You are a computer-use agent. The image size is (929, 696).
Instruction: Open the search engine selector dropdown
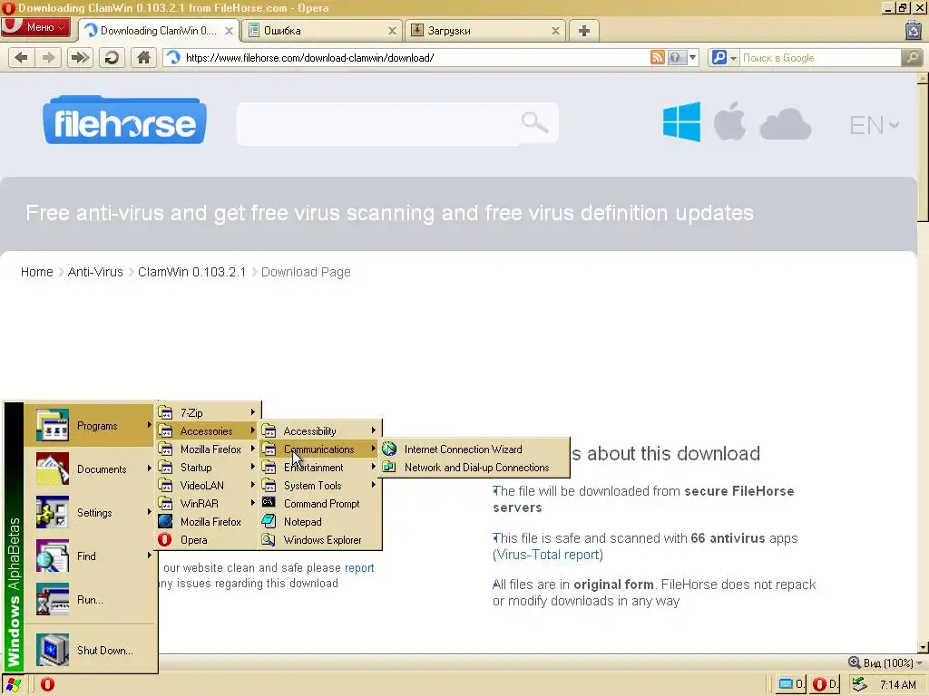point(723,57)
